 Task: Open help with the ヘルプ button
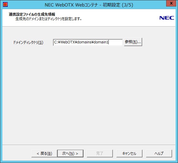click(159, 154)
